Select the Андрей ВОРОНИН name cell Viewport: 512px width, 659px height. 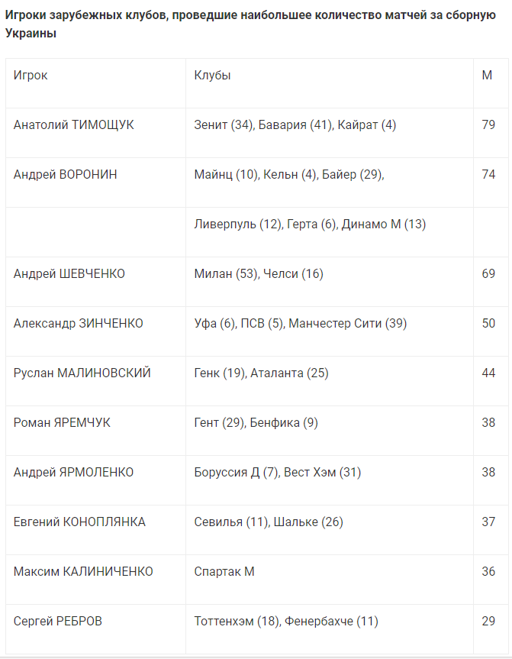tap(66, 175)
